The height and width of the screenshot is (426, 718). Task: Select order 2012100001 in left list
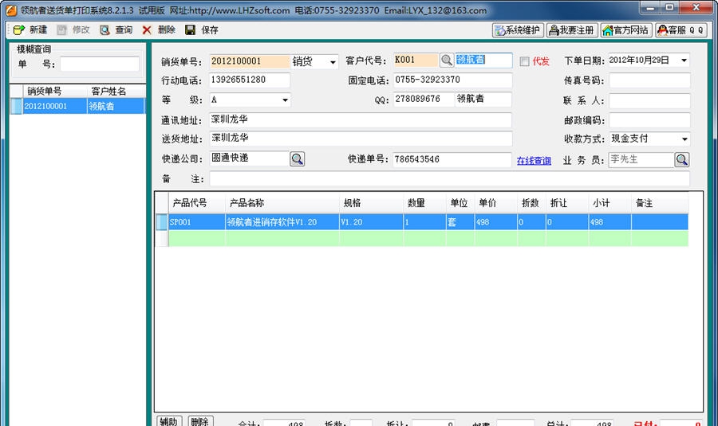(x=54, y=106)
